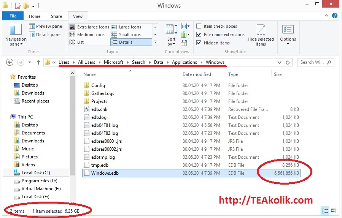Switch to large thumbnails status bar icon
The height and width of the screenshot is (218, 342).
pos(333,211)
